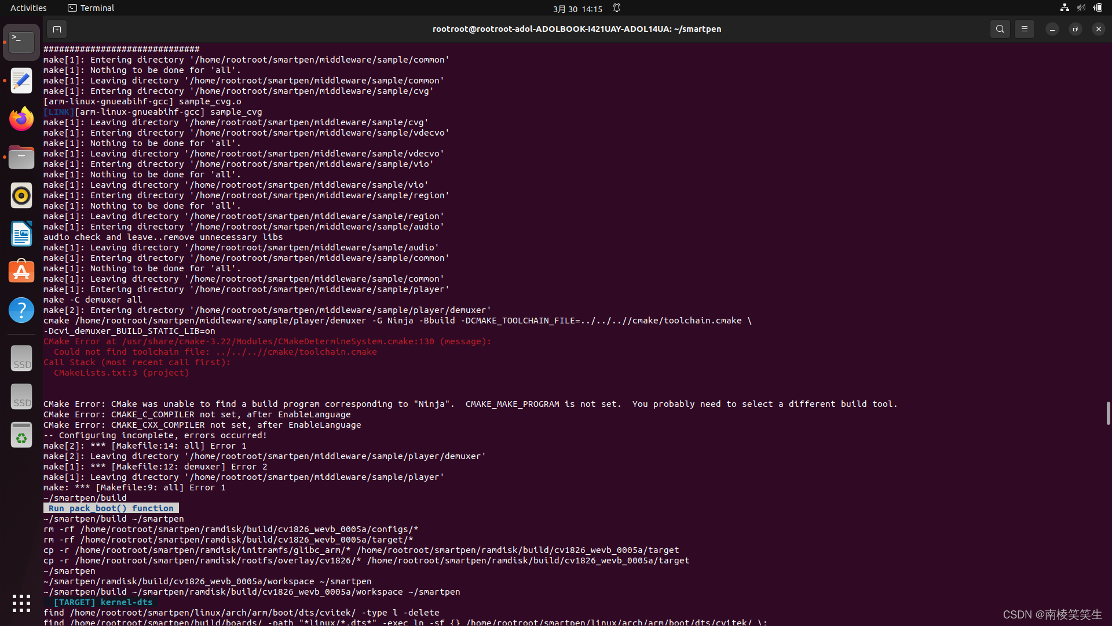1112x626 pixels.
Task: Show Applications grid
Action: 21,603
